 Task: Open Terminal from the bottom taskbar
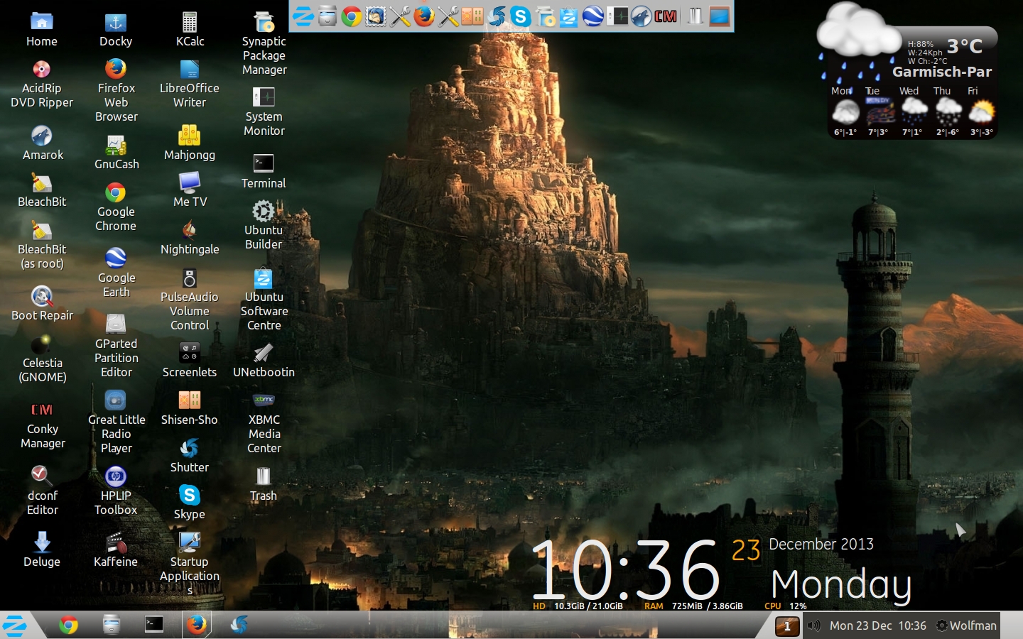[154, 625]
